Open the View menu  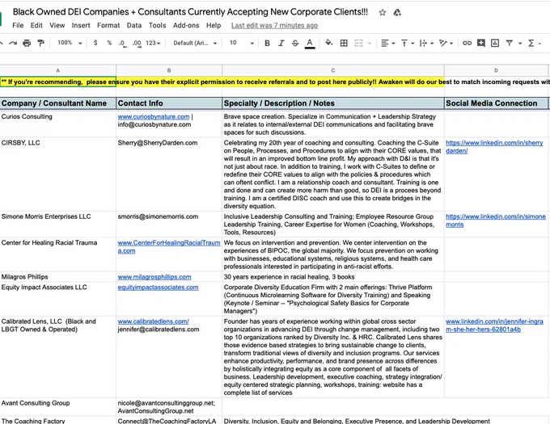point(57,25)
